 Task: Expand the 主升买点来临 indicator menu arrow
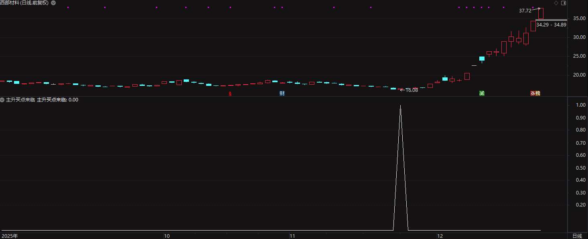point(2,100)
